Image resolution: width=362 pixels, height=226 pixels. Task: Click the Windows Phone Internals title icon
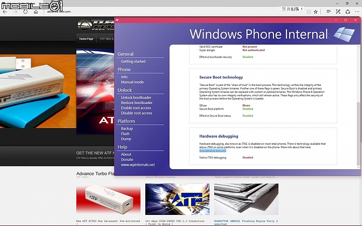point(117,20)
